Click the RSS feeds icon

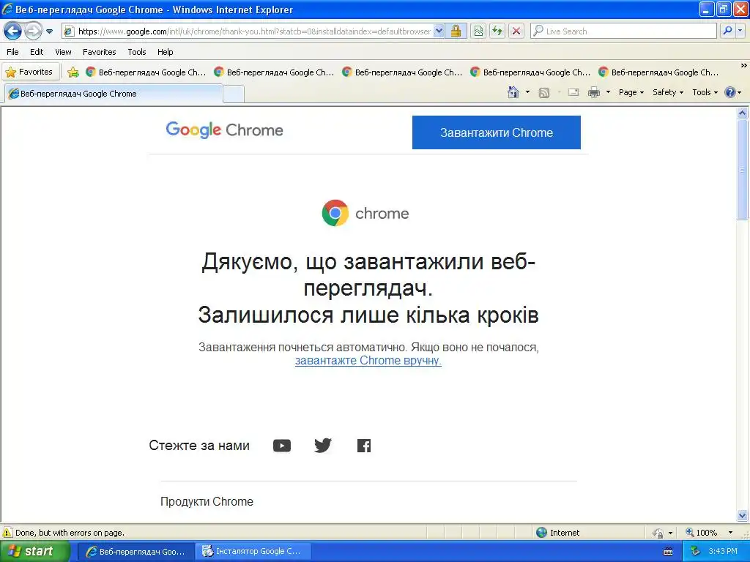point(544,93)
